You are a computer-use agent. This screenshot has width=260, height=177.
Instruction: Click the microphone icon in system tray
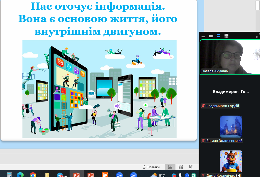pos(180,175)
